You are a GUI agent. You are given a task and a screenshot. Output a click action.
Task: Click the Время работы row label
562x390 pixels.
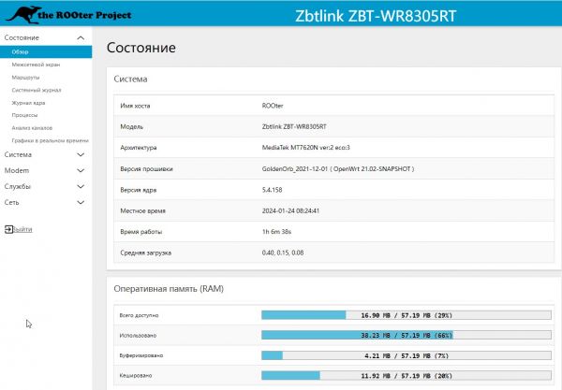(141, 232)
